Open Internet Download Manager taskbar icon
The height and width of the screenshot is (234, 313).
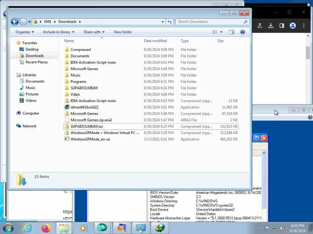(x=160, y=228)
